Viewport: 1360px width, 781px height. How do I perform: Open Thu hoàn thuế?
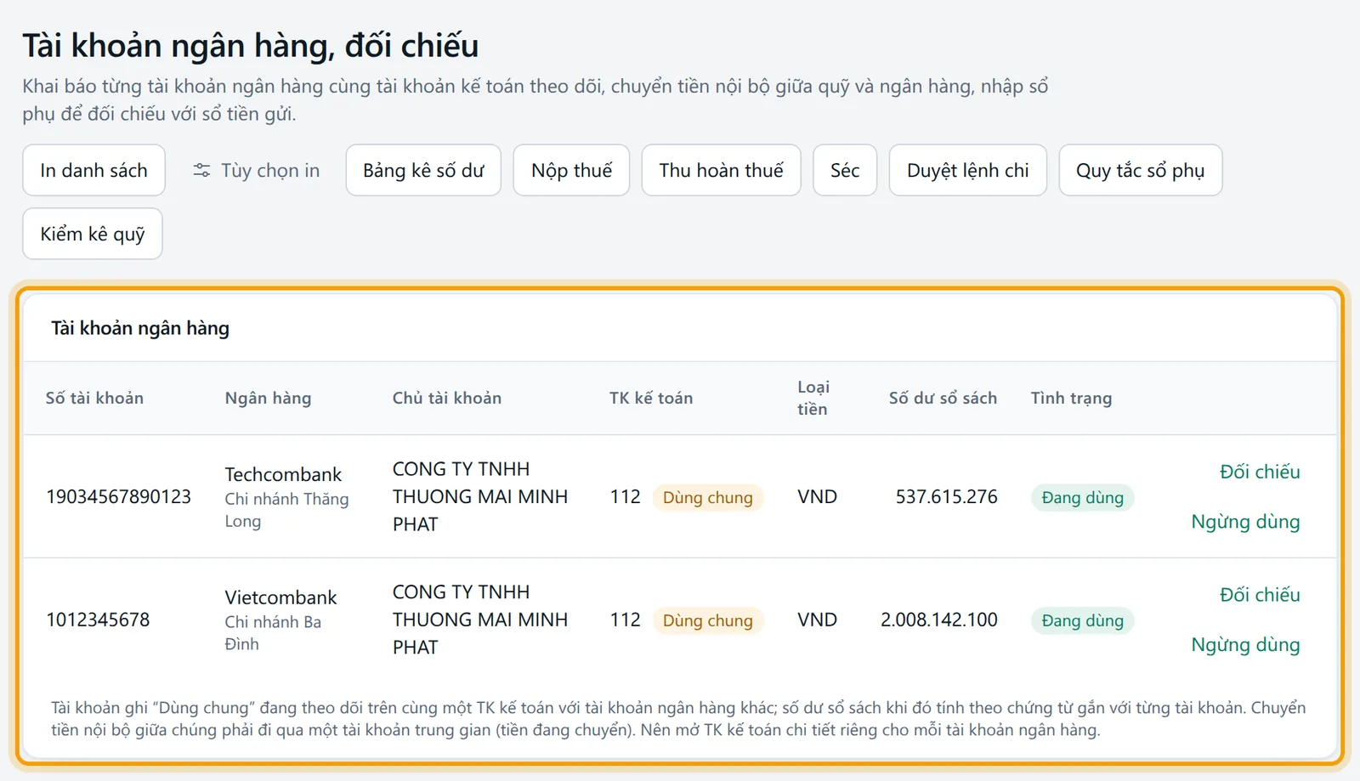tap(721, 170)
